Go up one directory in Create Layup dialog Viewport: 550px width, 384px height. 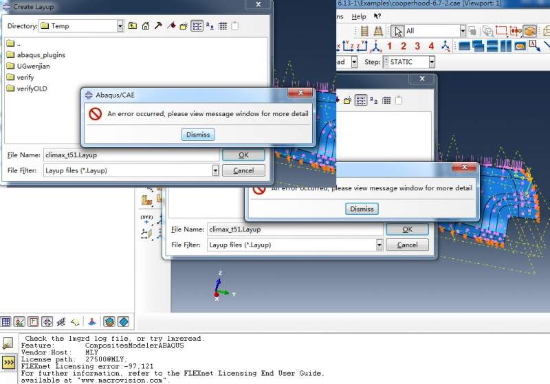[x=132, y=26]
